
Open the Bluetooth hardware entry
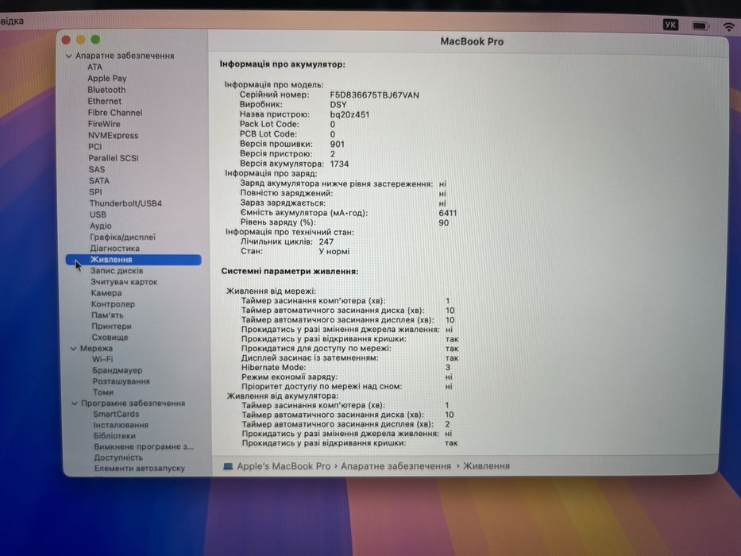[x=106, y=90]
